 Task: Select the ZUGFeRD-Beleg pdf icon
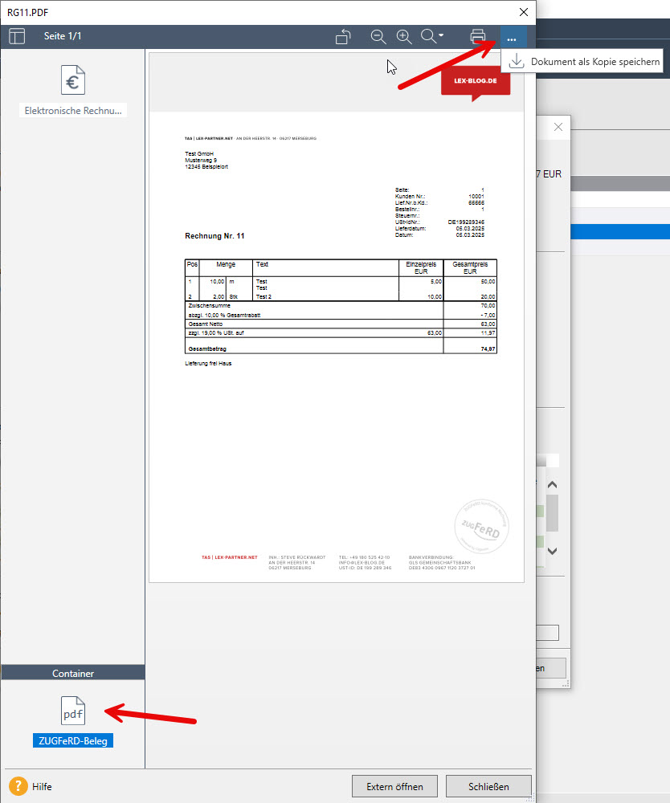pyautogui.click(x=73, y=711)
